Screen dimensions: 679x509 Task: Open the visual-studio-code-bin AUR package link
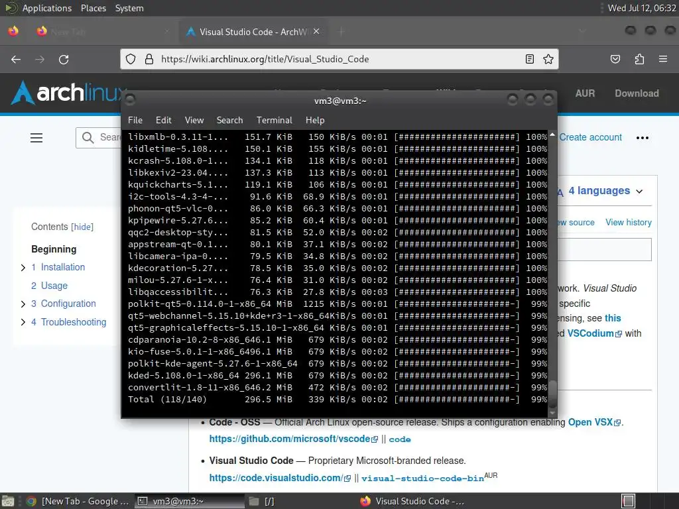[x=422, y=479]
